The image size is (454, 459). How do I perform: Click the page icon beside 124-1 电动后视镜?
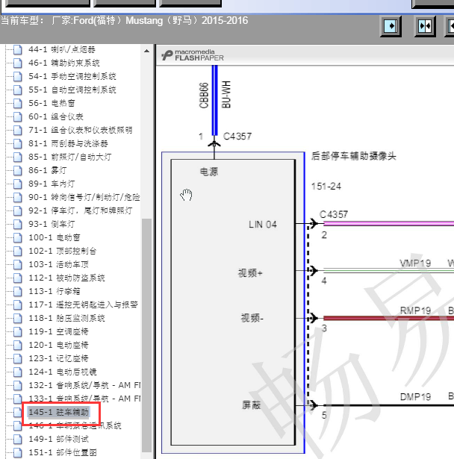[18, 372]
